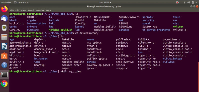Open Rhythmbox music player icon
Image resolution: width=199 pixels, height=92 pixels.
[x=4, y=28]
